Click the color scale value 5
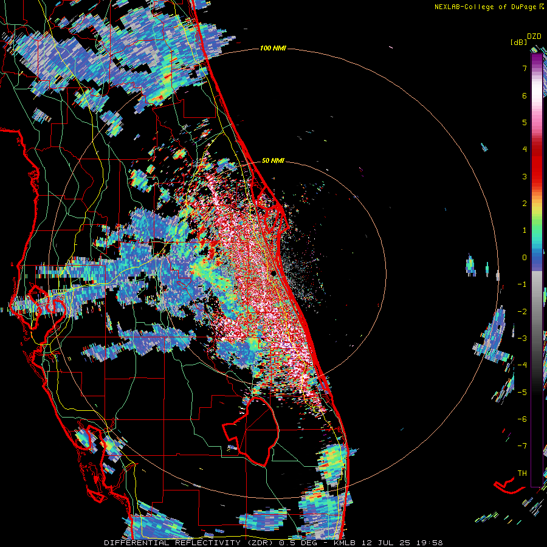The width and height of the screenshot is (547, 547). coord(525,122)
